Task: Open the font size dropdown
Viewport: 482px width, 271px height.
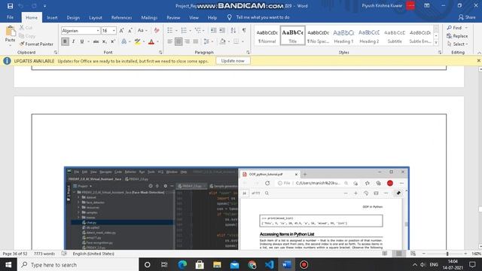Action: pos(114,31)
